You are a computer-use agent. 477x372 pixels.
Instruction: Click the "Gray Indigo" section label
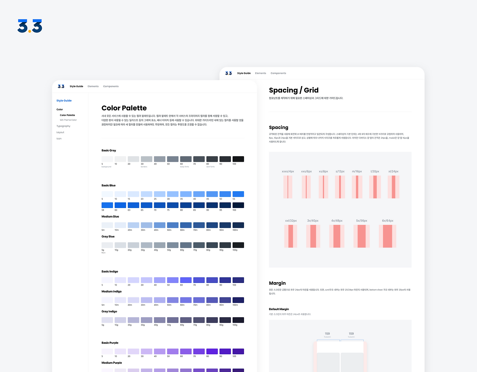(x=109, y=312)
